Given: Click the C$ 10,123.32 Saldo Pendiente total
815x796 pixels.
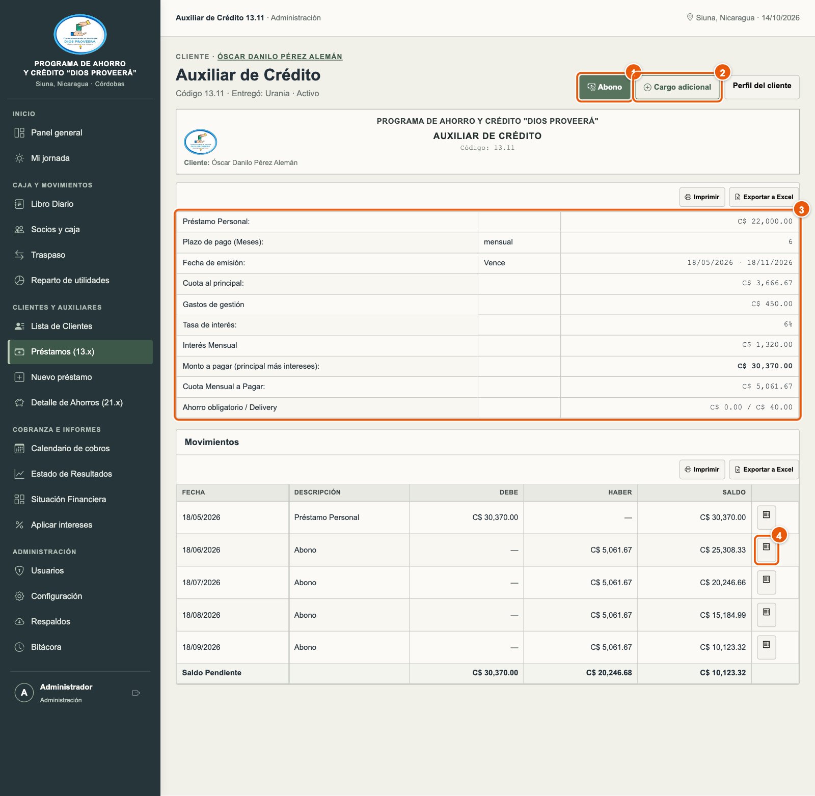Looking at the screenshot, I should pyautogui.click(x=722, y=673).
